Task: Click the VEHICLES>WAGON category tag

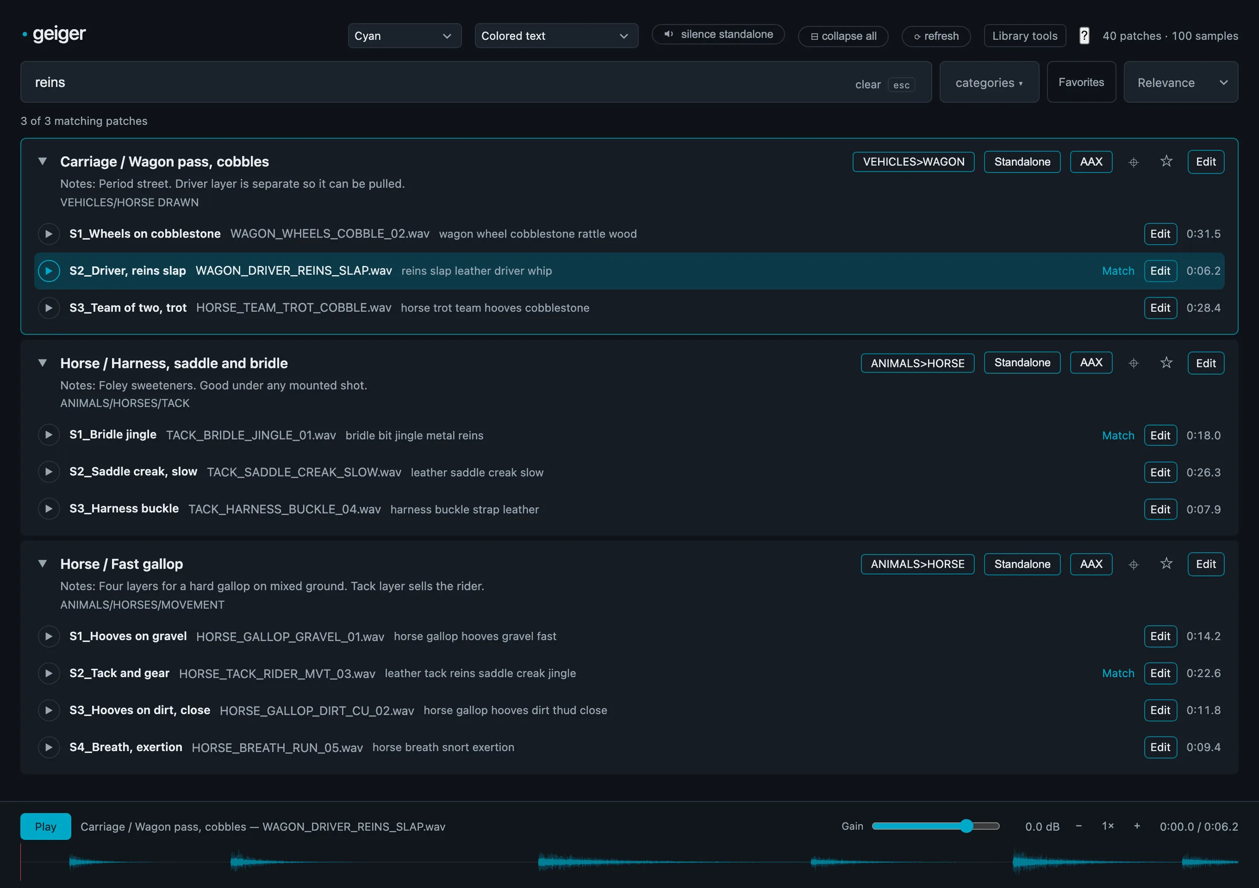Action: (x=913, y=161)
